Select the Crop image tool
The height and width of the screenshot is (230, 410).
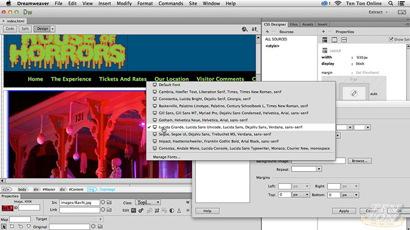[157, 210]
